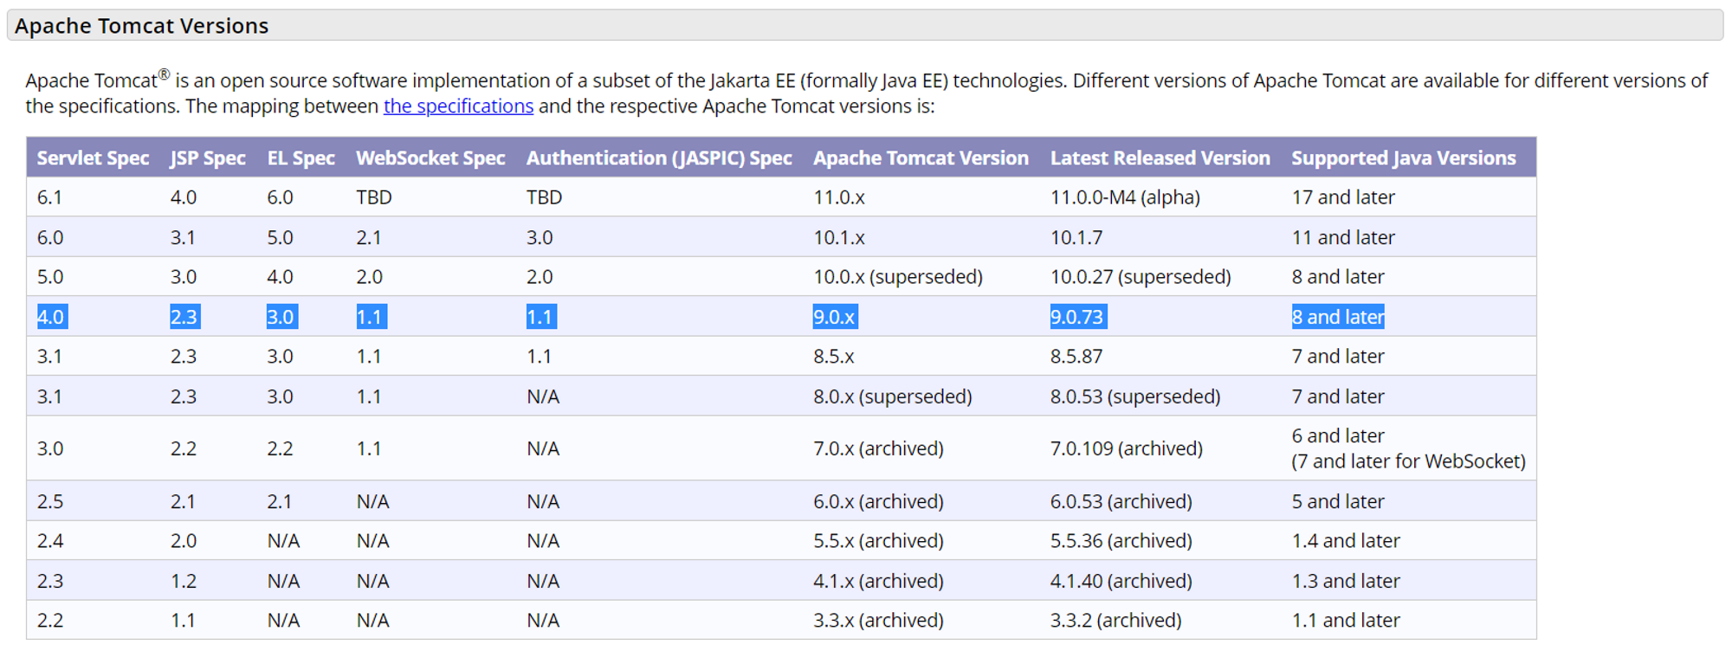Select the '8.0.x (superseded)' cell
The width and height of the screenshot is (1732, 651).
point(893,396)
